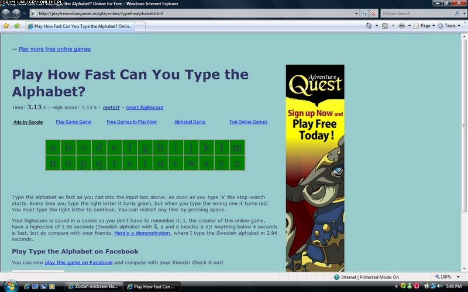Click the Alphabet Game ad link

[190, 122]
